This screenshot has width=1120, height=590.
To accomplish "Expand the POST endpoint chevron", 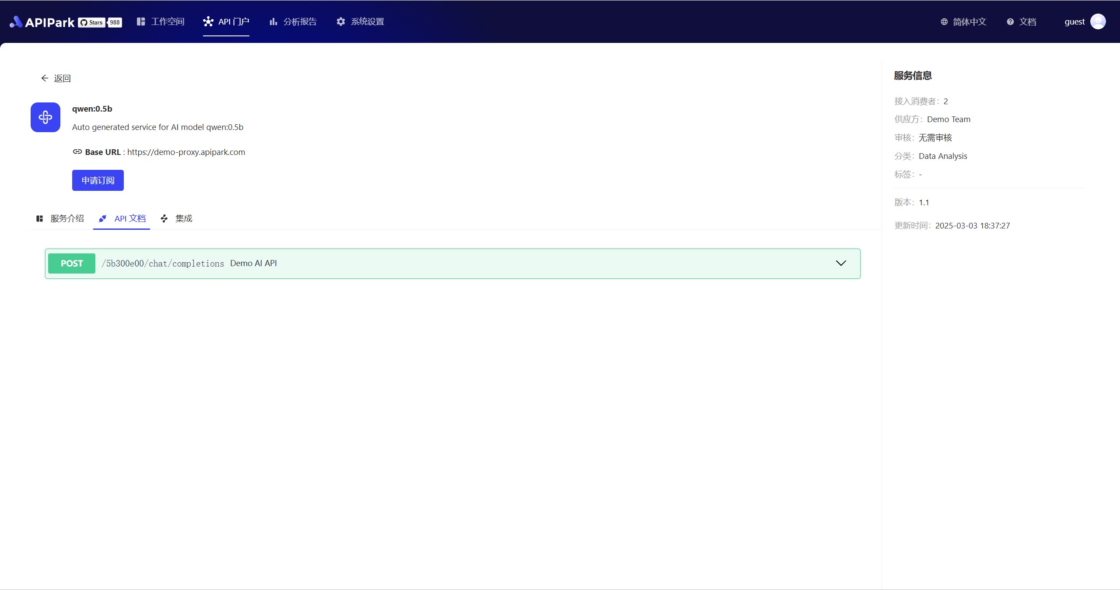I will (841, 263).
